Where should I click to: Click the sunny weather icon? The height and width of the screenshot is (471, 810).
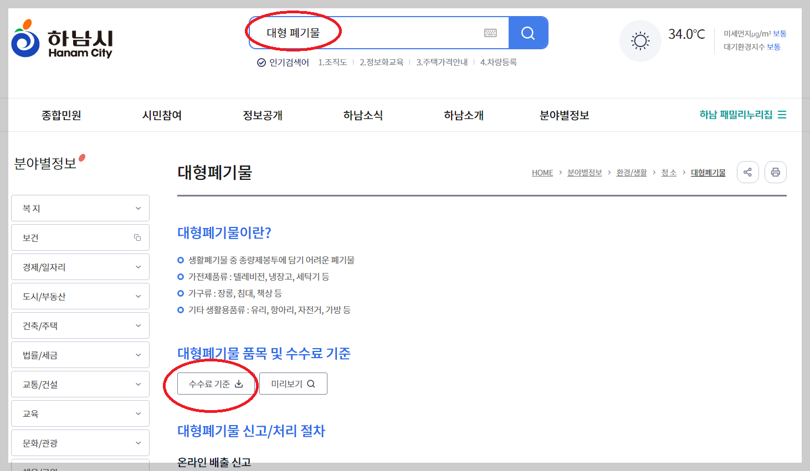[640, 41]
